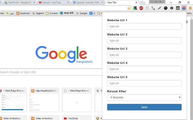
Task: Open the clock extension showing 6:18
Action: coord(153,8)
